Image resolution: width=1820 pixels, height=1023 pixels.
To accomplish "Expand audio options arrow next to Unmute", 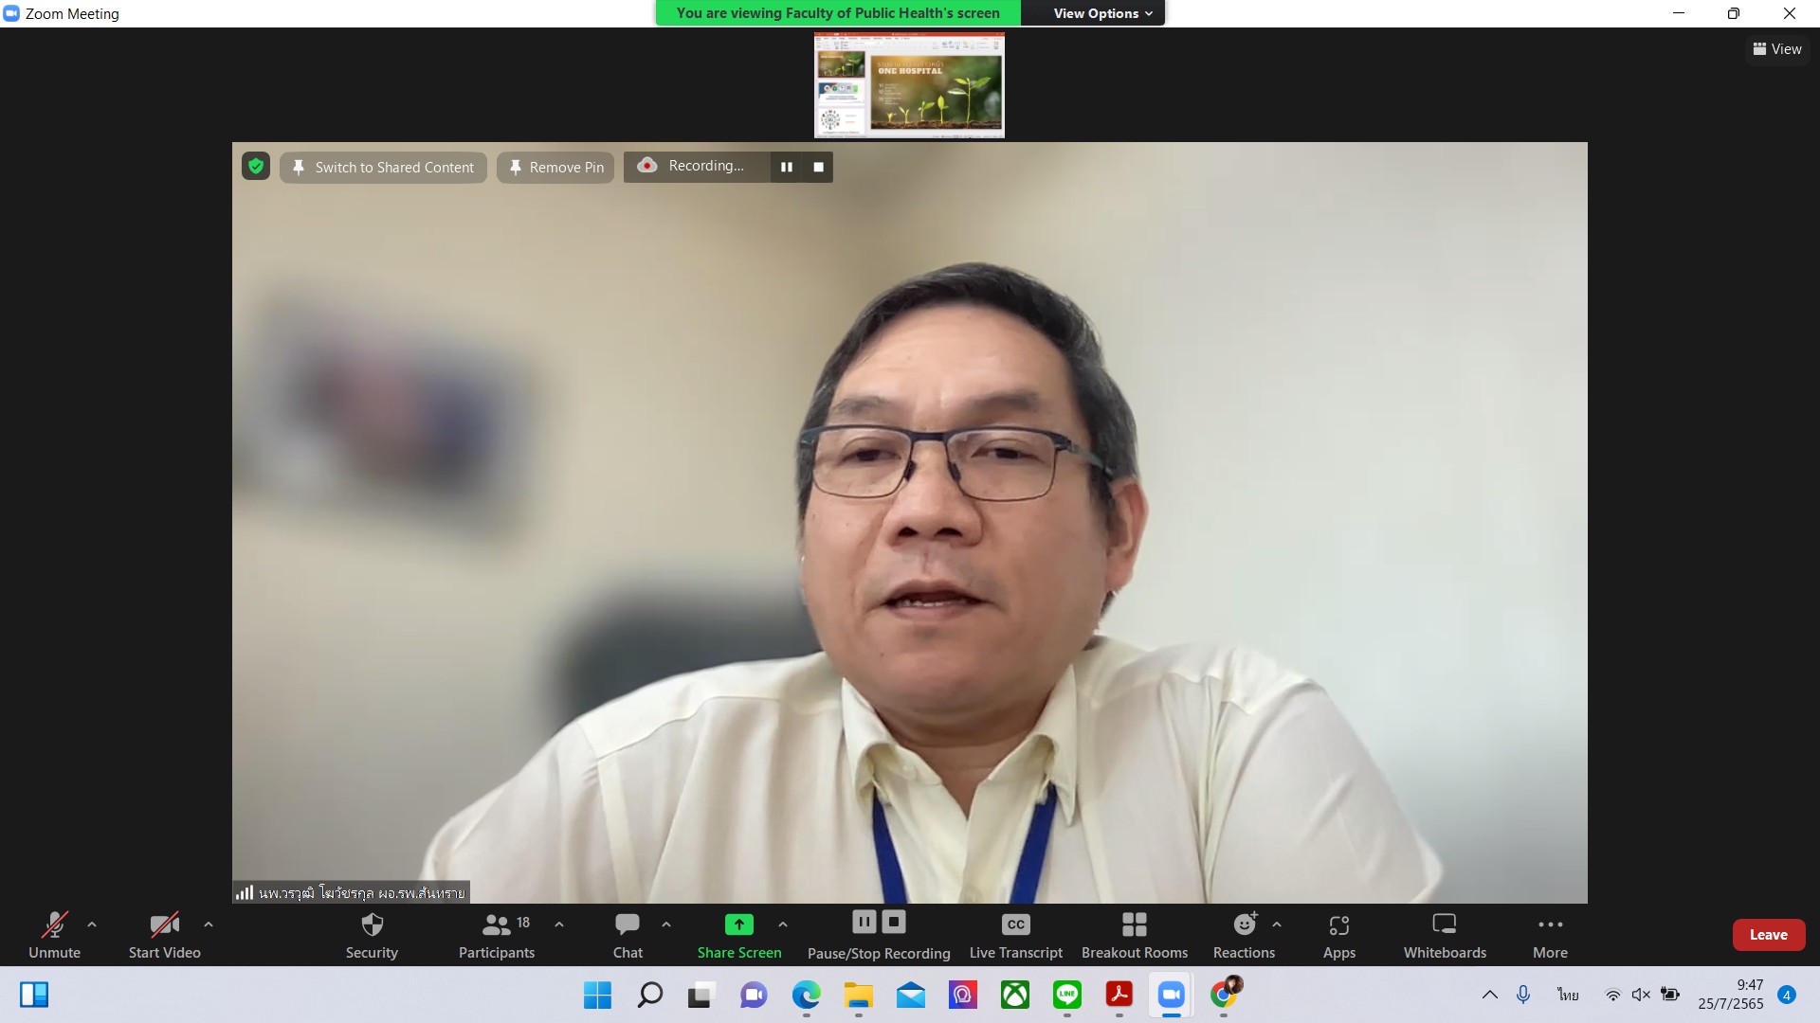I will click(92, 924).
